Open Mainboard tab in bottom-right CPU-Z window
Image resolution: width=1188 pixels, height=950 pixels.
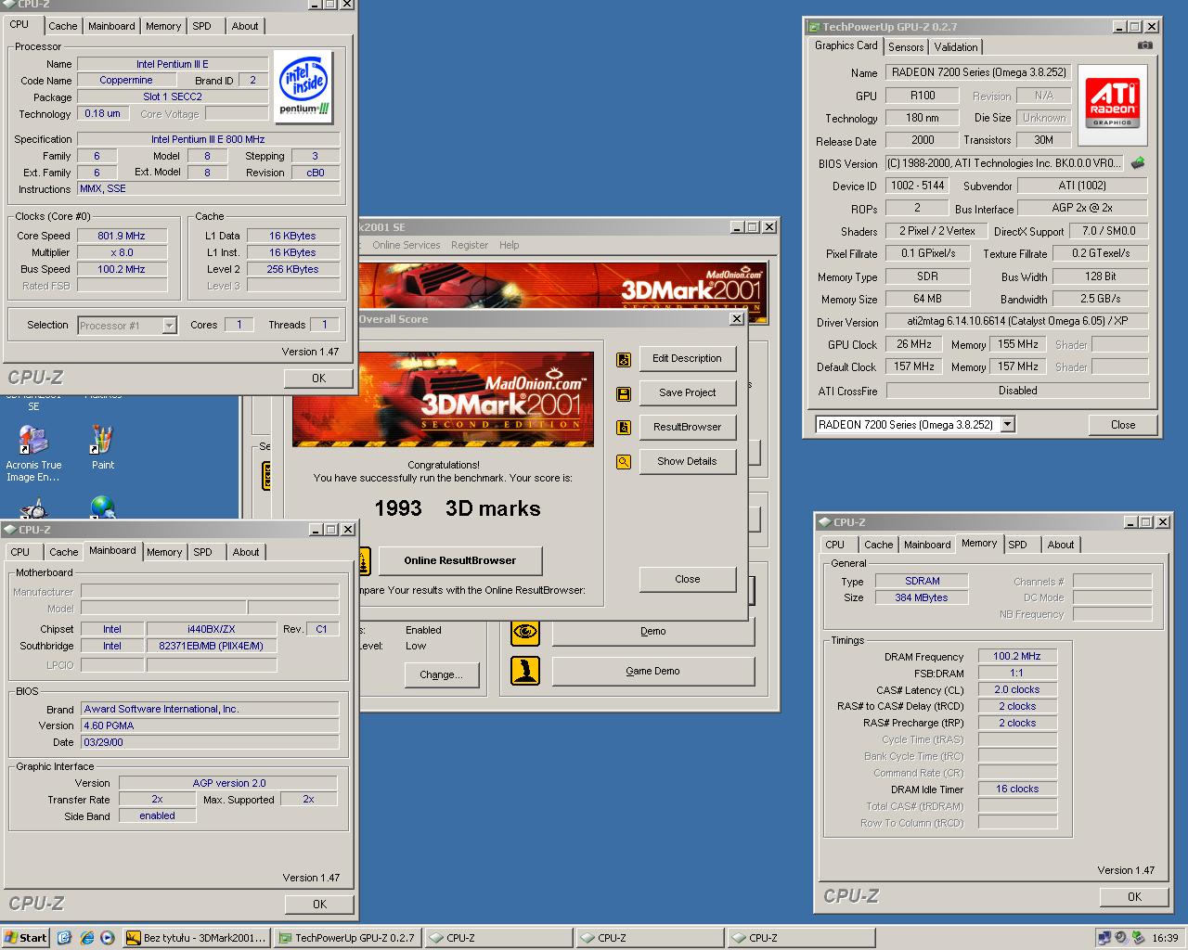pyautogui.click(x=927, y=545)
